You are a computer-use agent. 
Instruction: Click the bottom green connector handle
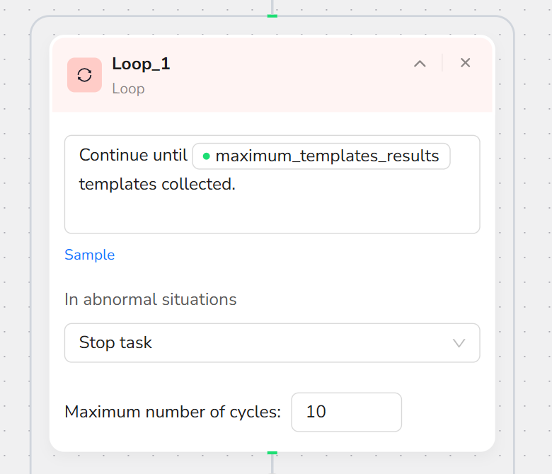(x=272, y=453)
